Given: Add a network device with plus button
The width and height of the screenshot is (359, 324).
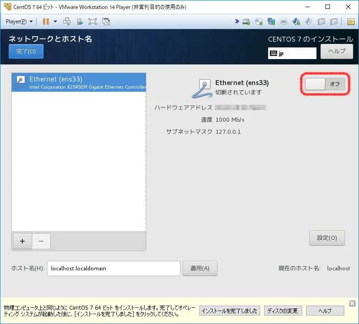Looking at the screenshot, I should pyautogui.click(x=22, y=241).
